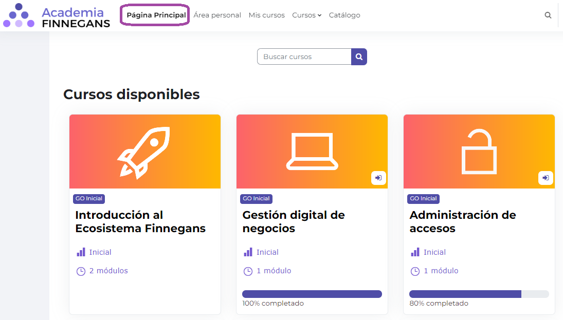Expand the Cursos dropdown menu

click(306, 15)
